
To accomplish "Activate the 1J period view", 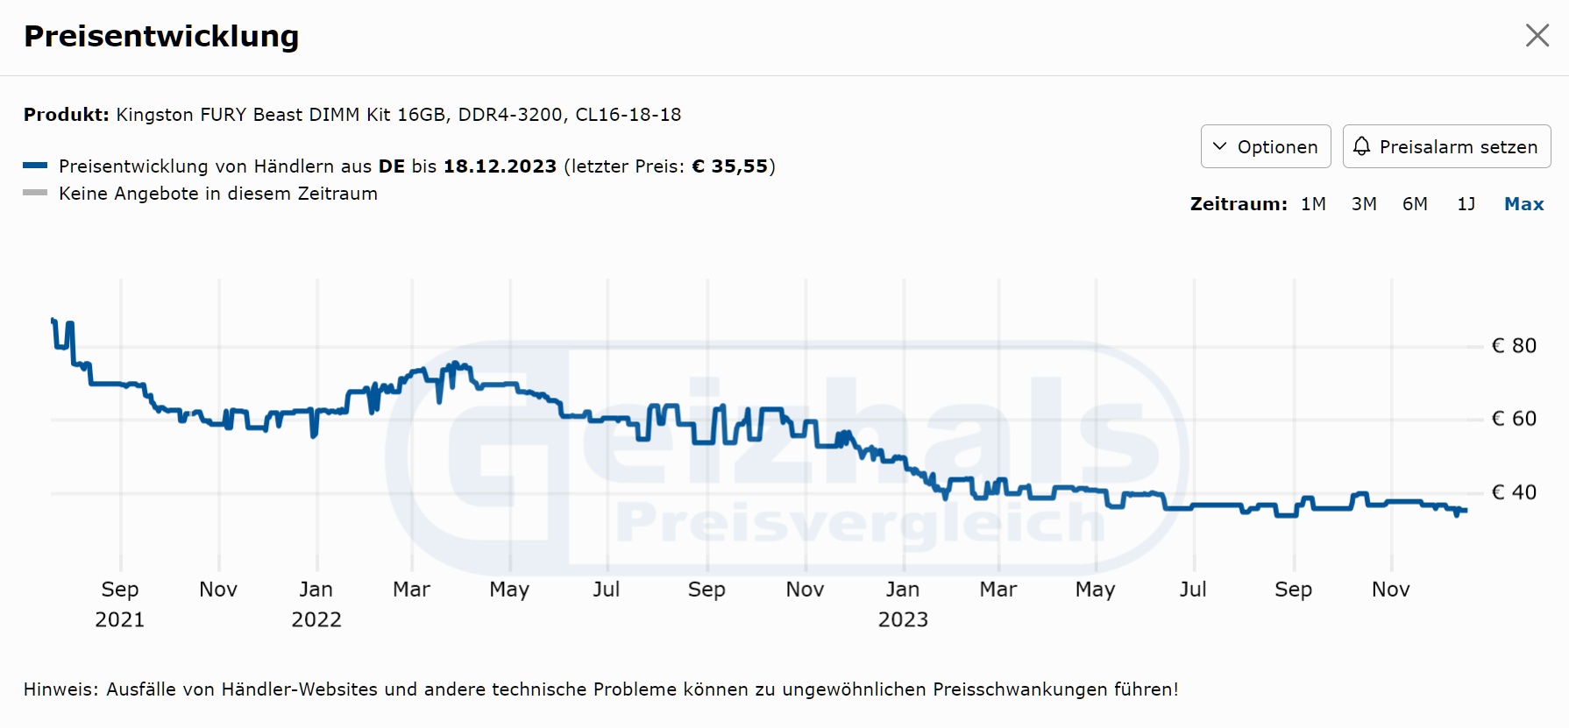I will point(1466,203).
